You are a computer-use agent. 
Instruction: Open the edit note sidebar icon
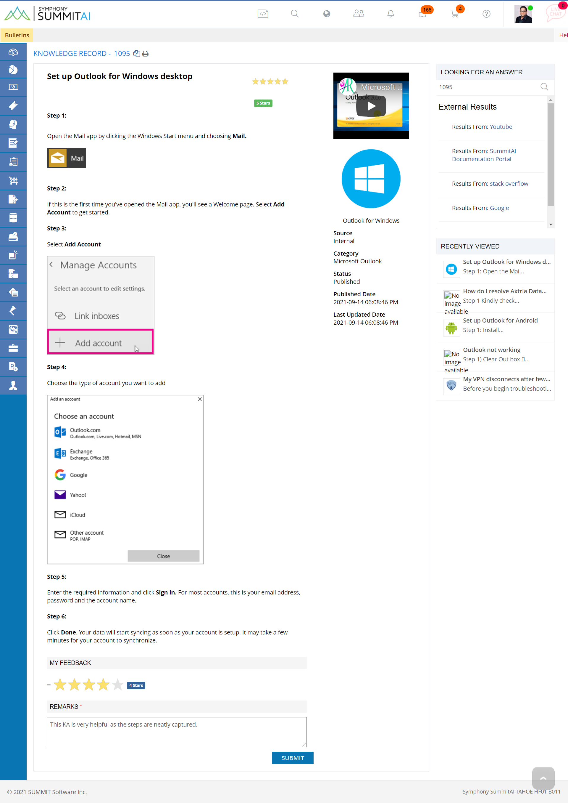[13, 143]
